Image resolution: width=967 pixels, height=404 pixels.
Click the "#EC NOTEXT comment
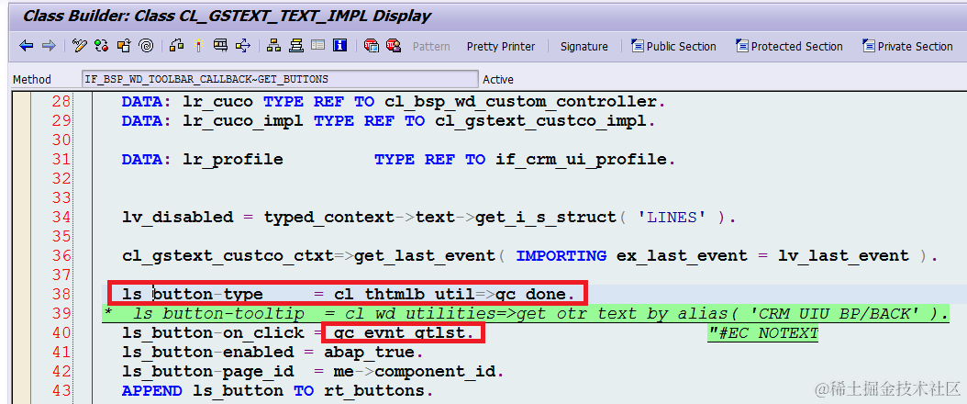pyautogui.click(x=762, y=333)
